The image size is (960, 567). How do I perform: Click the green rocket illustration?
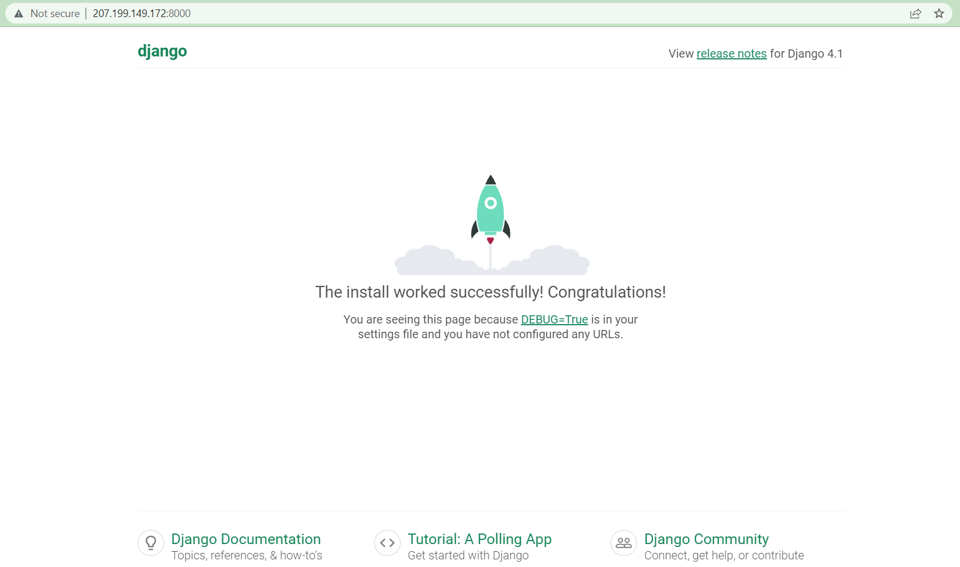tap(491, 209)
